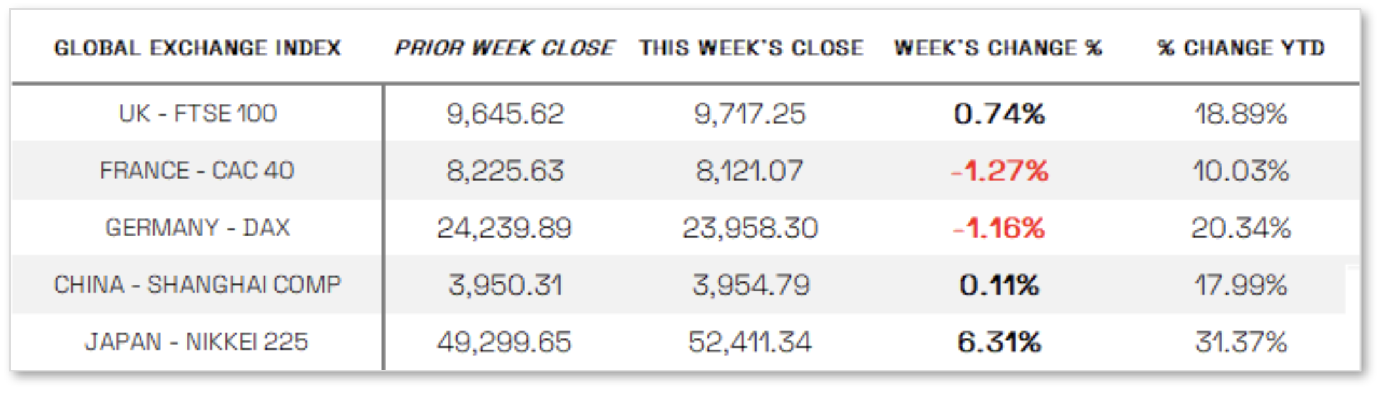Click the JAPAN - NIKKEI 225 label

pos(197,342)
